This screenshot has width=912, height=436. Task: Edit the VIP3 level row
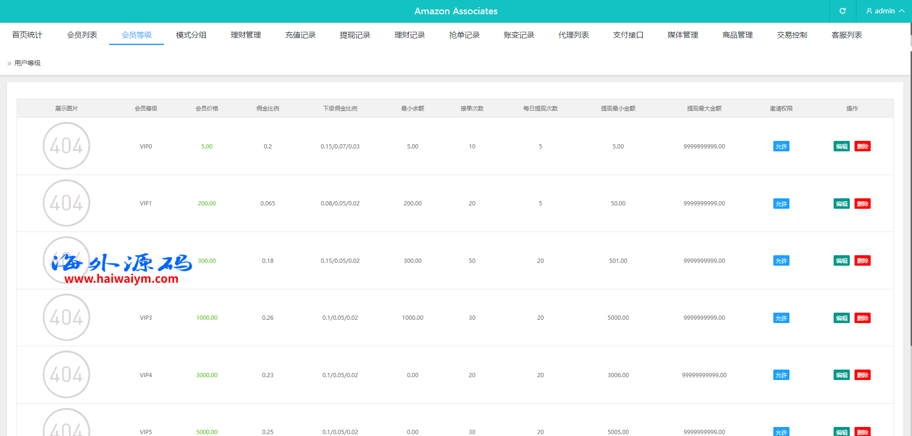click(841, 318)
